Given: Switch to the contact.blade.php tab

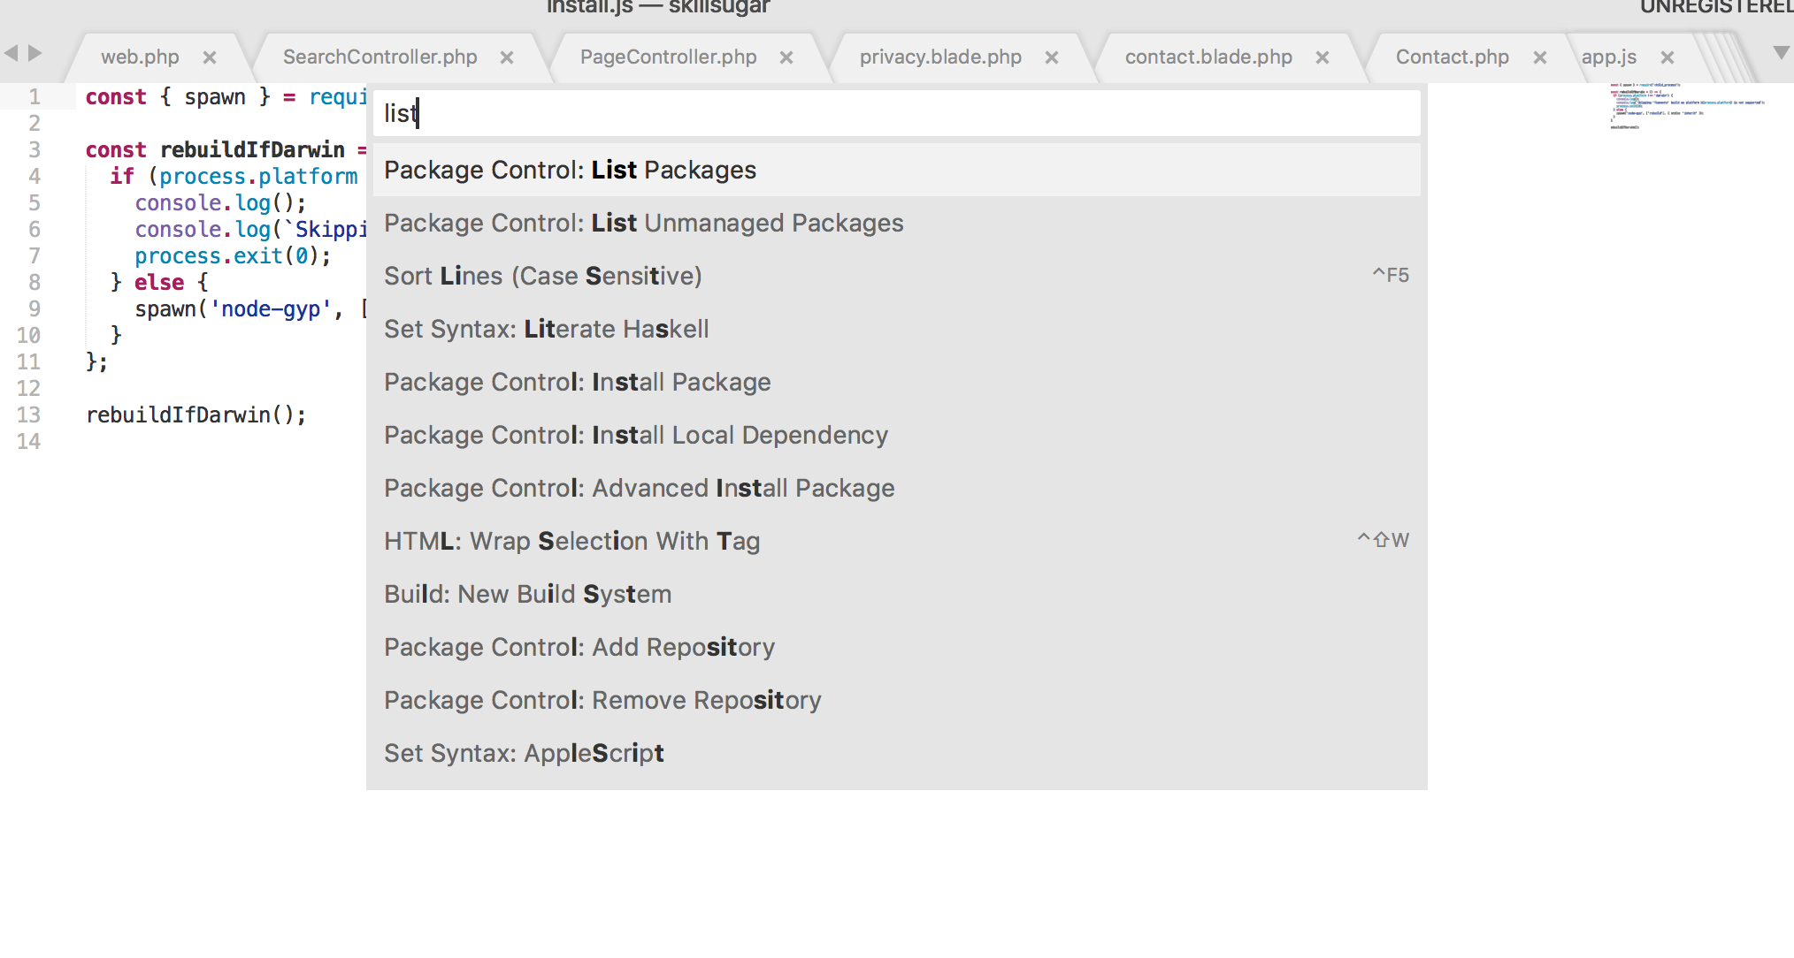Looking at the screenshot, I should [x=1208, y=57].
